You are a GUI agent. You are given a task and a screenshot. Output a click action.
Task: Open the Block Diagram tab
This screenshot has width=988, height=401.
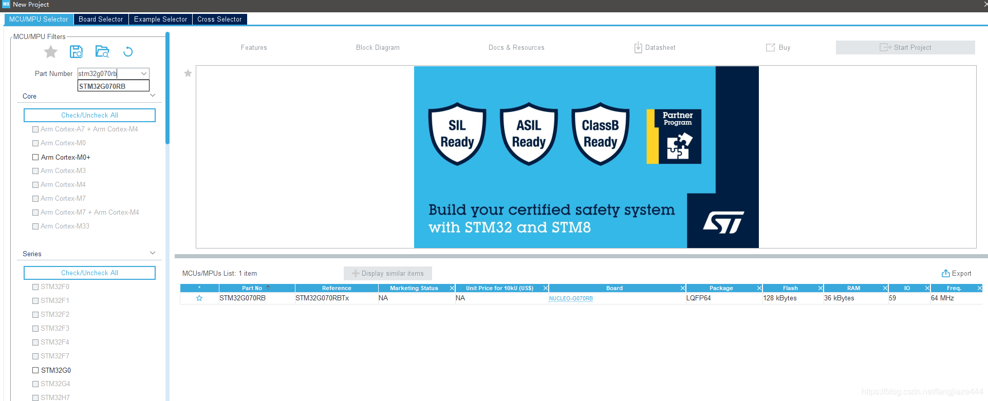click(378, 47)
